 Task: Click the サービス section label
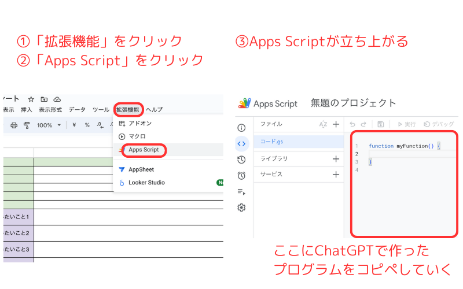tap(271, 175)
